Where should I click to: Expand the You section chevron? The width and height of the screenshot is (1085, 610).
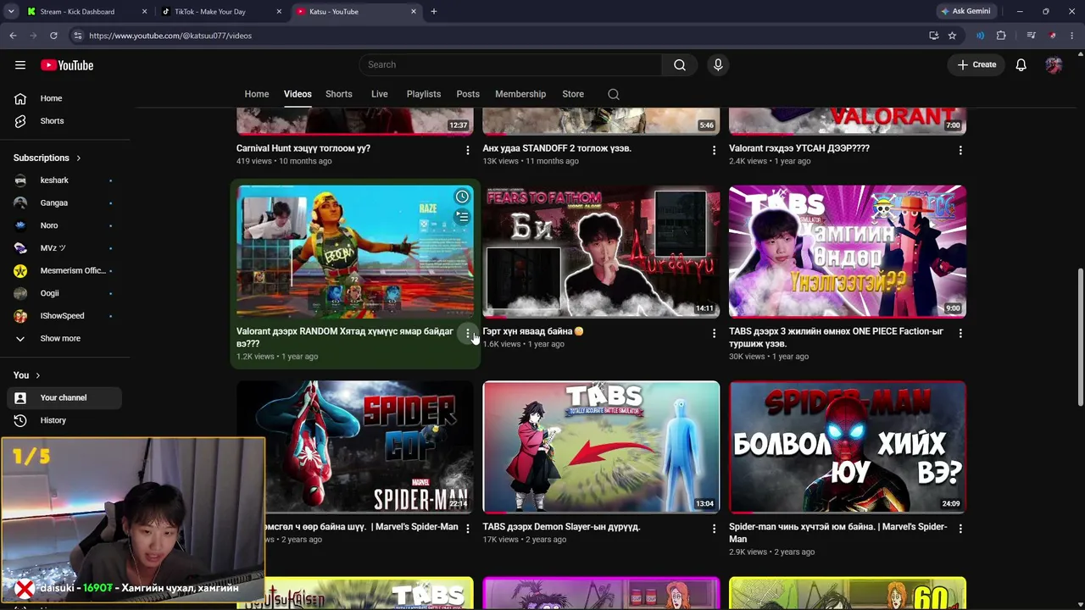37,375
